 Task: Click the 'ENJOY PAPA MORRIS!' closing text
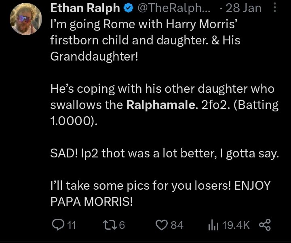160,193
